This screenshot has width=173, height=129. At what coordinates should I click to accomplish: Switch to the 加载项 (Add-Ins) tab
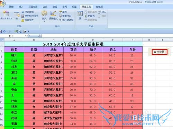[99, 7]
